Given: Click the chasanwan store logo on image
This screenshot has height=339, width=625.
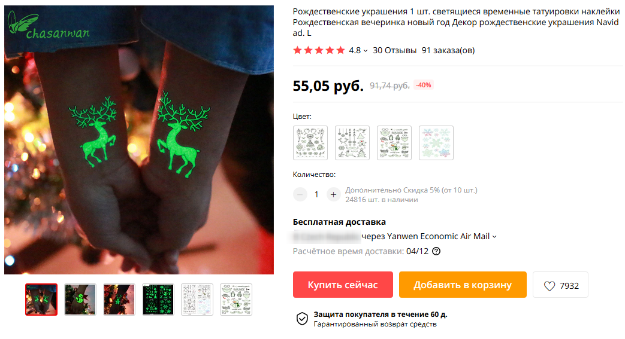Looking at the screenshot, I should (x=49, y=27).
